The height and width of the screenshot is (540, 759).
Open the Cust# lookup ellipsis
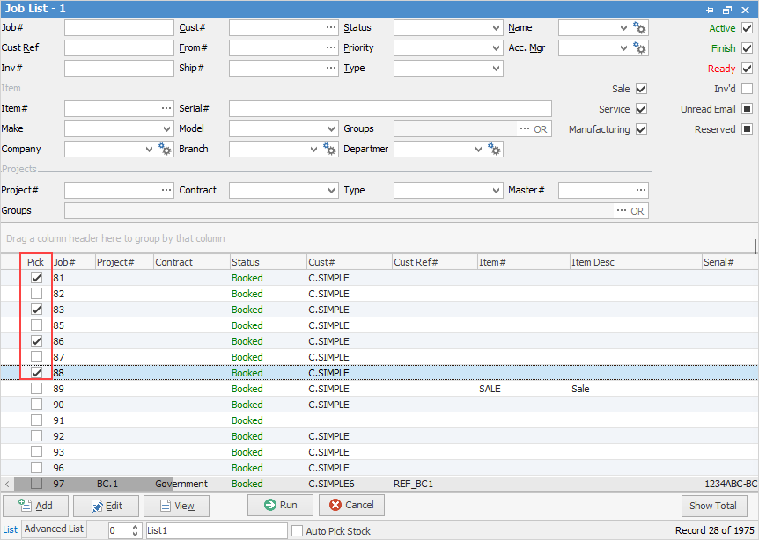click(x=331, y=28)
